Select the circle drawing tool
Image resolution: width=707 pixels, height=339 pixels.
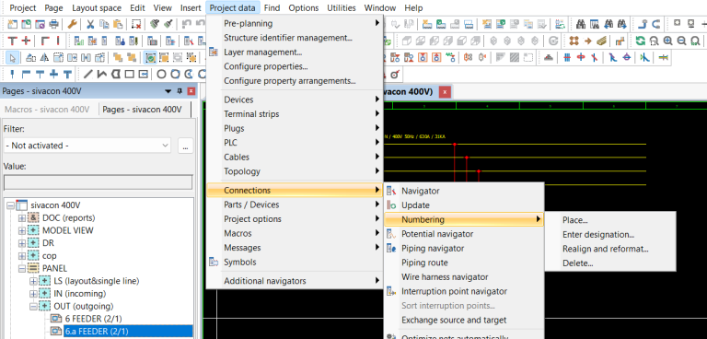coord(161,74)
